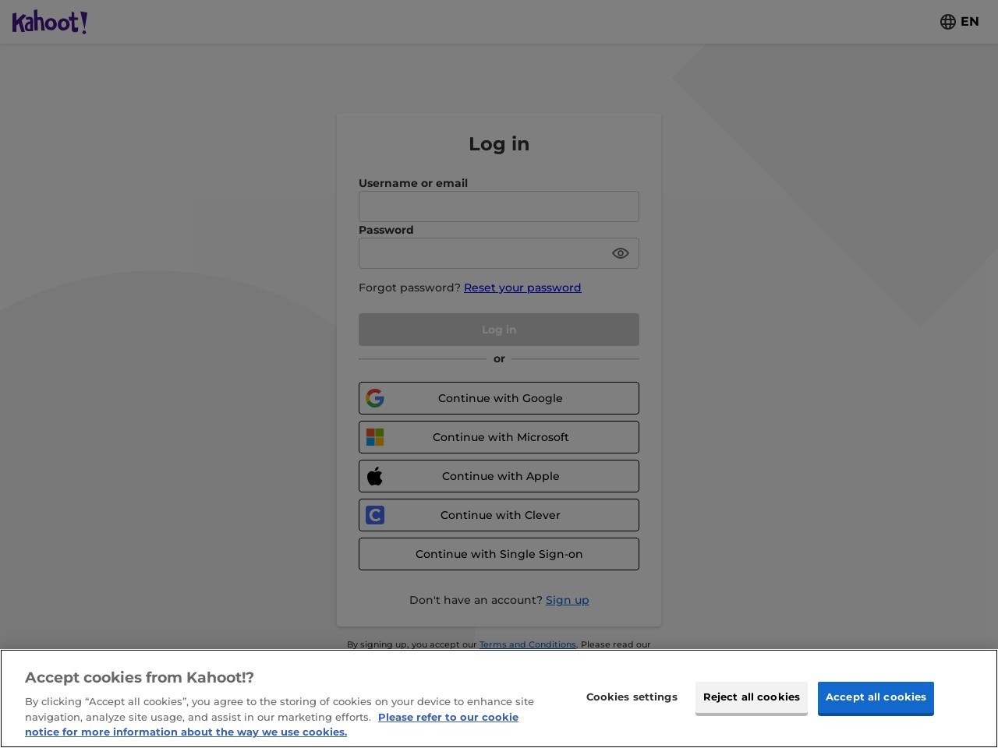
Task: Click the Google G logo icon
Action: point(375,398)
